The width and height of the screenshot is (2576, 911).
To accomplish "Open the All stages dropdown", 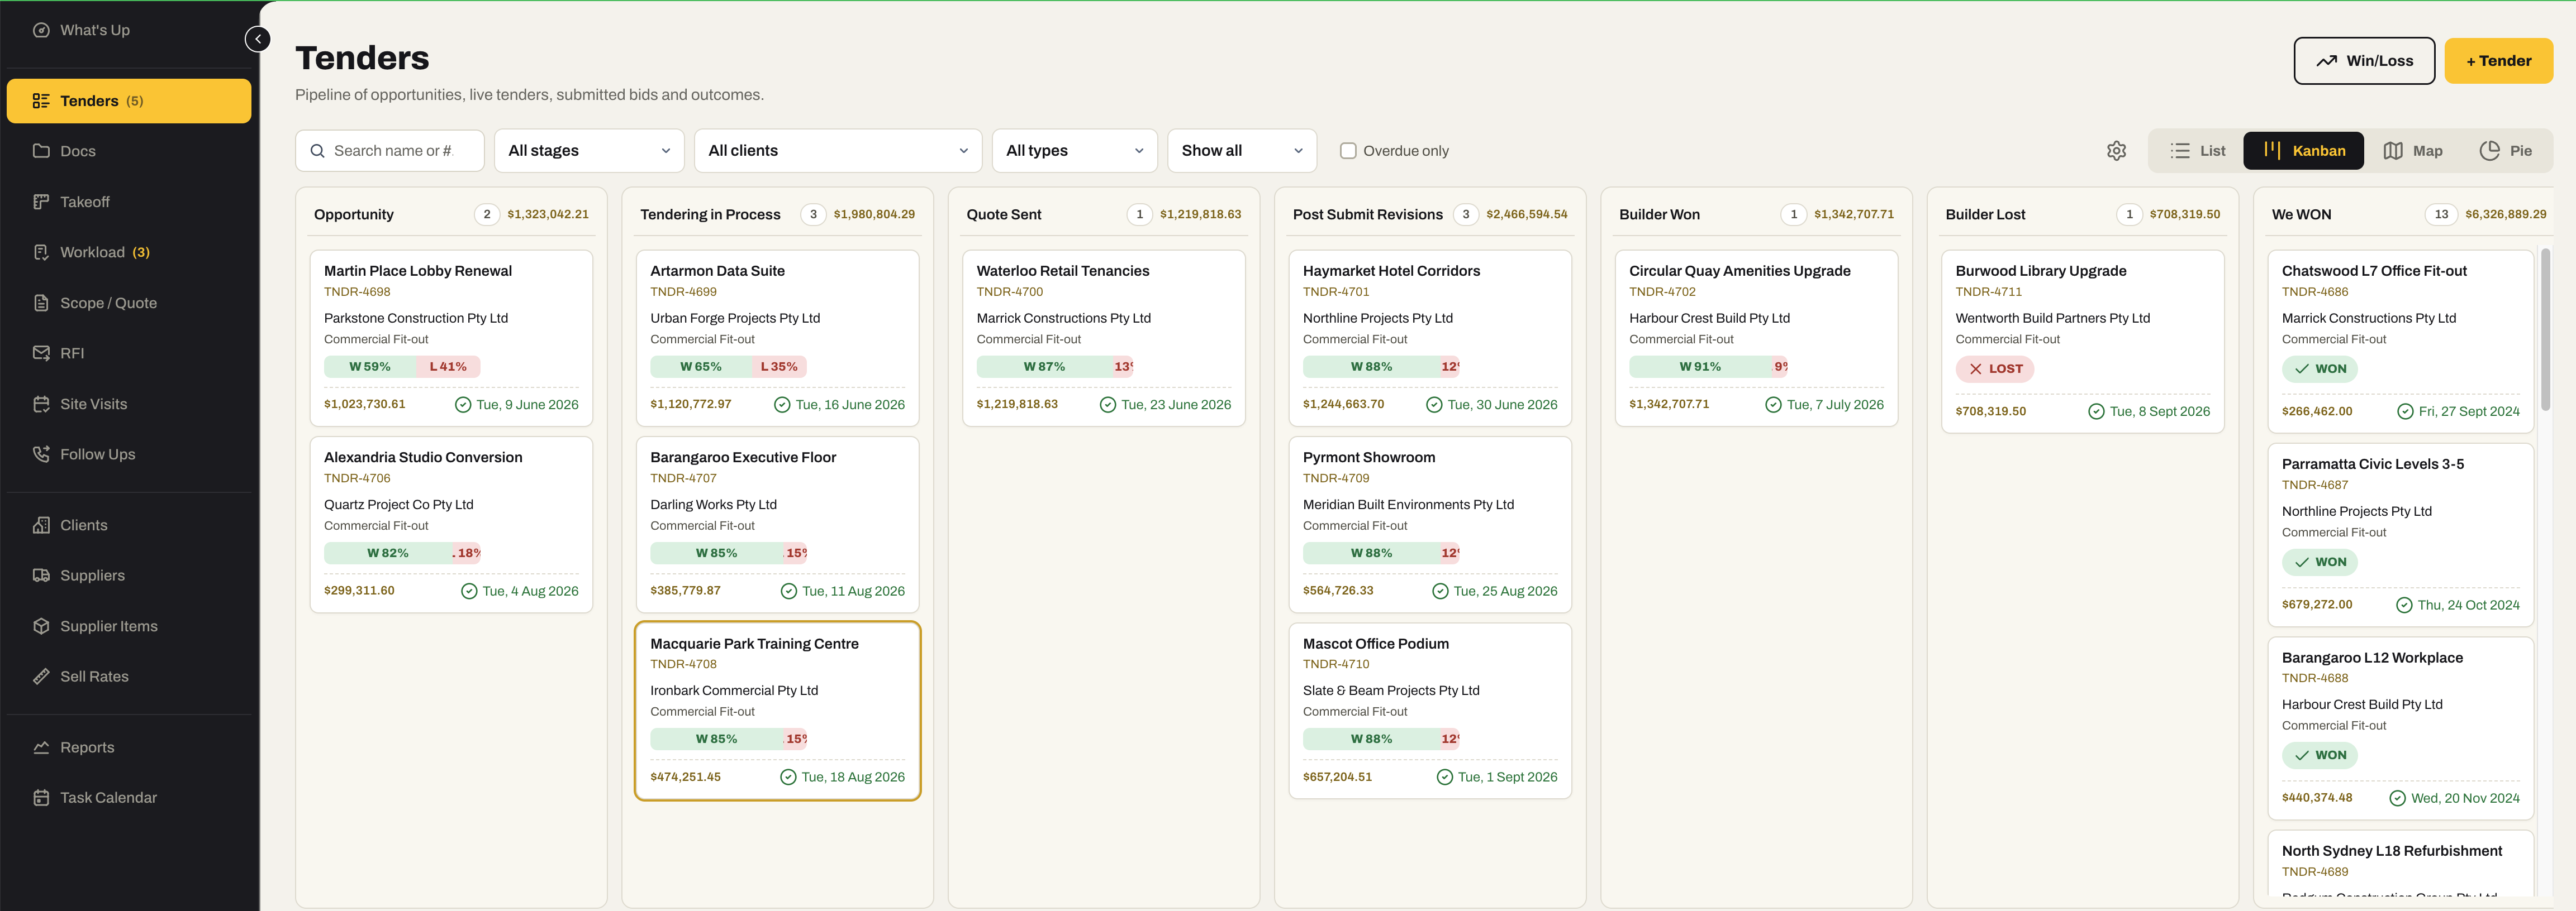I will [x=589, y=151].
